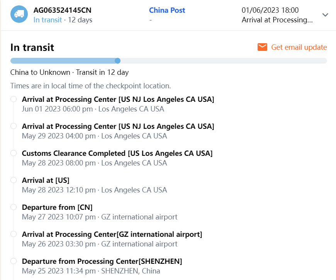Click the latest update summary 01/06/2023 18:00
Image resolution: width=336 pixels, height=280 pixels.
(270, 10)
